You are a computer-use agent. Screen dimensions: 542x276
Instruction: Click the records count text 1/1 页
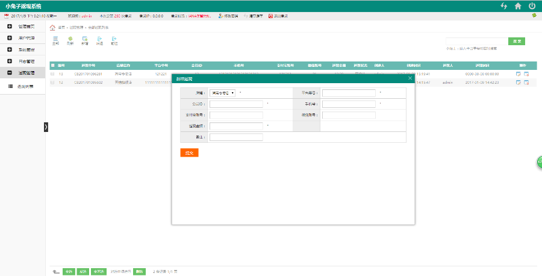pyautogui.click(x=172, y=272)
